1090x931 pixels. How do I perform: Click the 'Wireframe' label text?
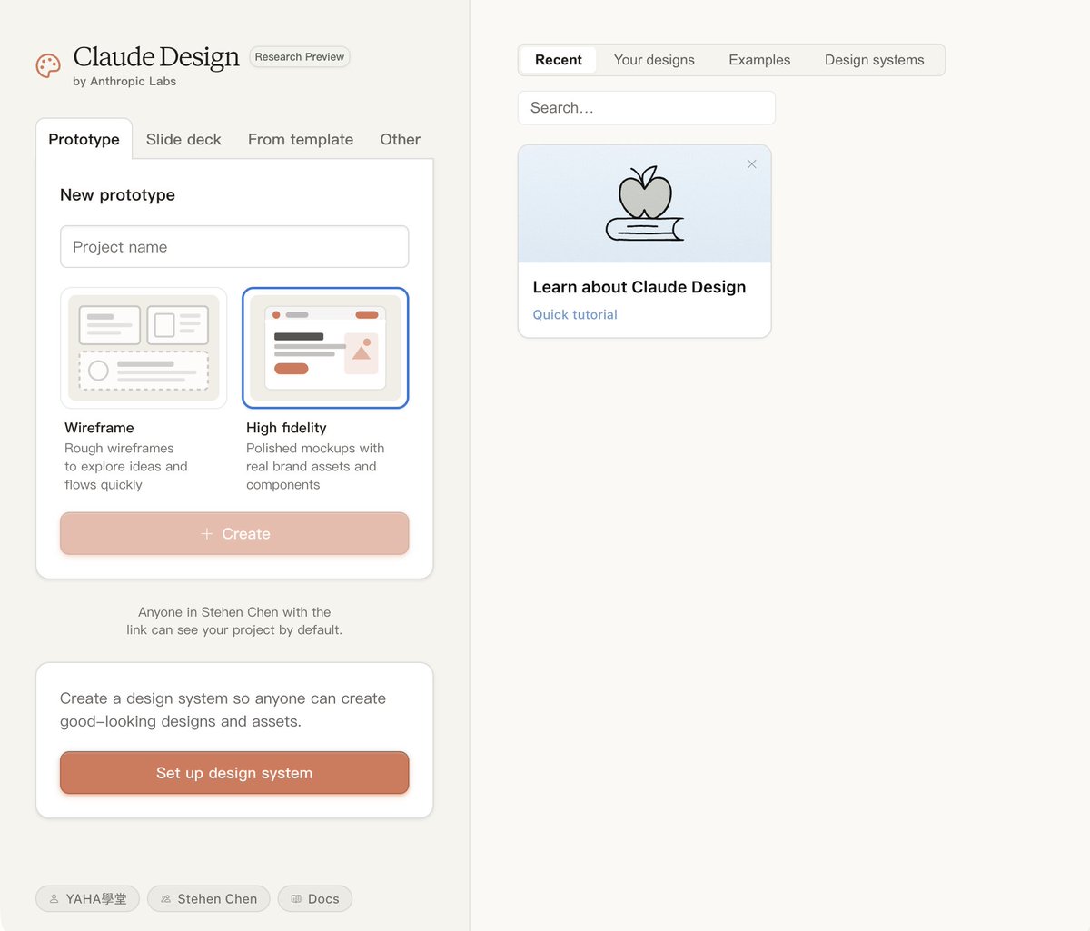99,428
